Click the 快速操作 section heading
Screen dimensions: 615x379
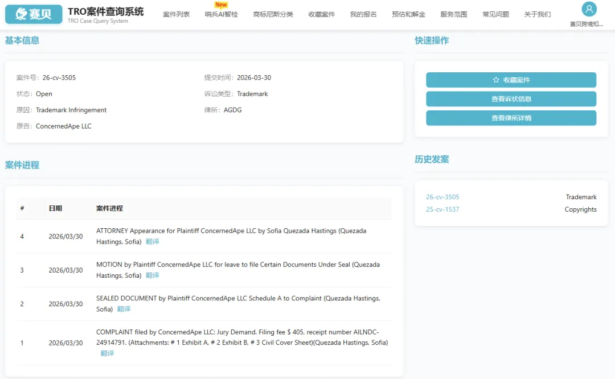pos(432,40)
